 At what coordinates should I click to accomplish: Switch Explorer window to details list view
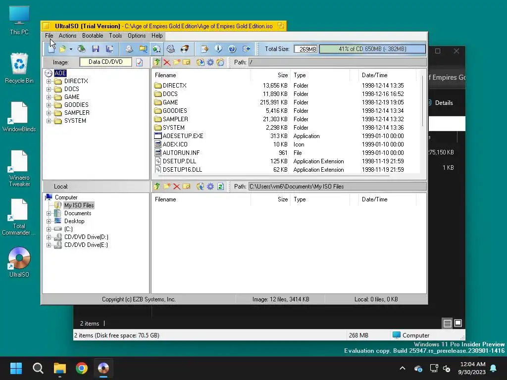click(447, 323)
